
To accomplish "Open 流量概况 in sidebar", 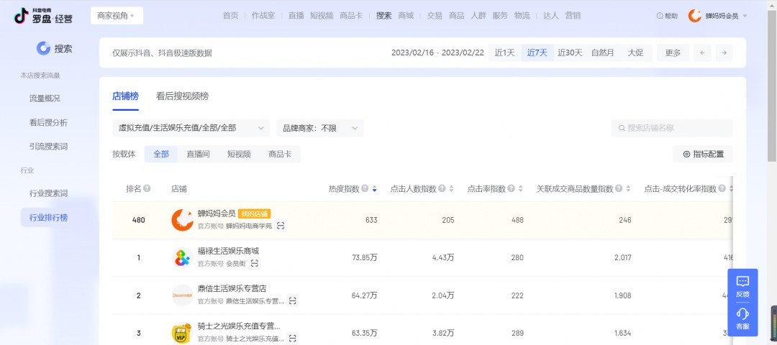I will click(x=45, y=98).
